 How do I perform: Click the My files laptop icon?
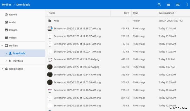pos(6,46)
